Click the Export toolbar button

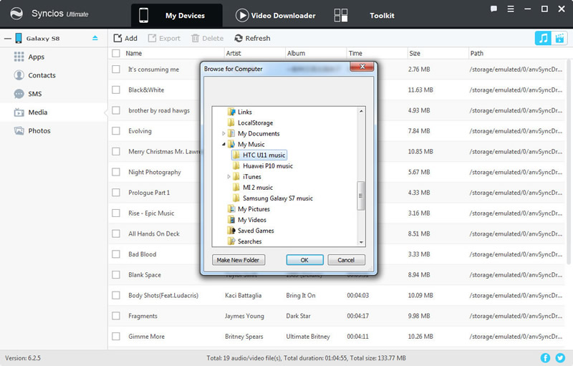[x=164, y=39]
